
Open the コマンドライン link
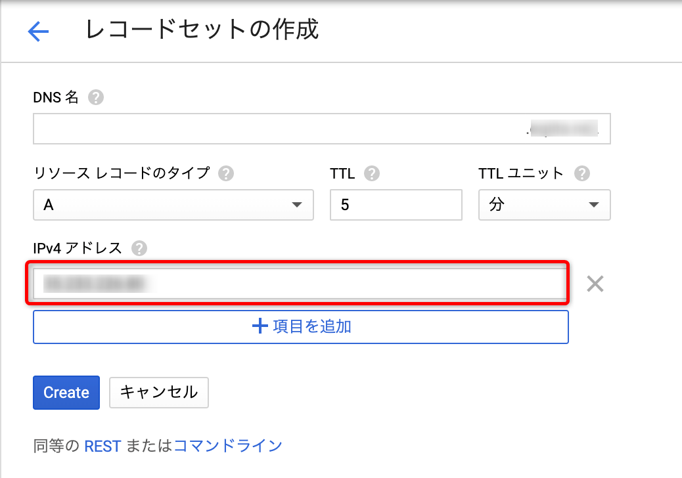pyautogui.click(x=228, y=446)
